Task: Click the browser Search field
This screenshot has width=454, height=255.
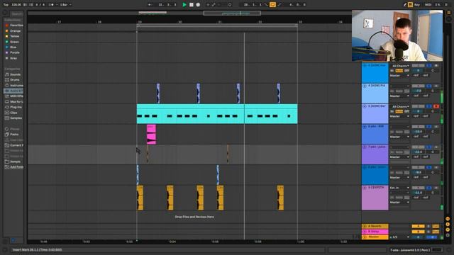Action: point(16,14)
